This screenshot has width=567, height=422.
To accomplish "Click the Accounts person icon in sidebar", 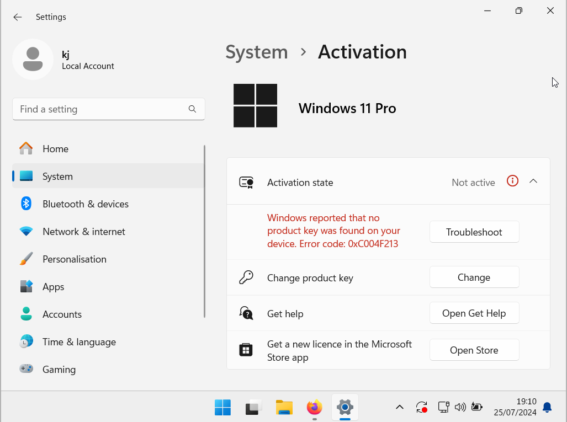I will 26,314.
